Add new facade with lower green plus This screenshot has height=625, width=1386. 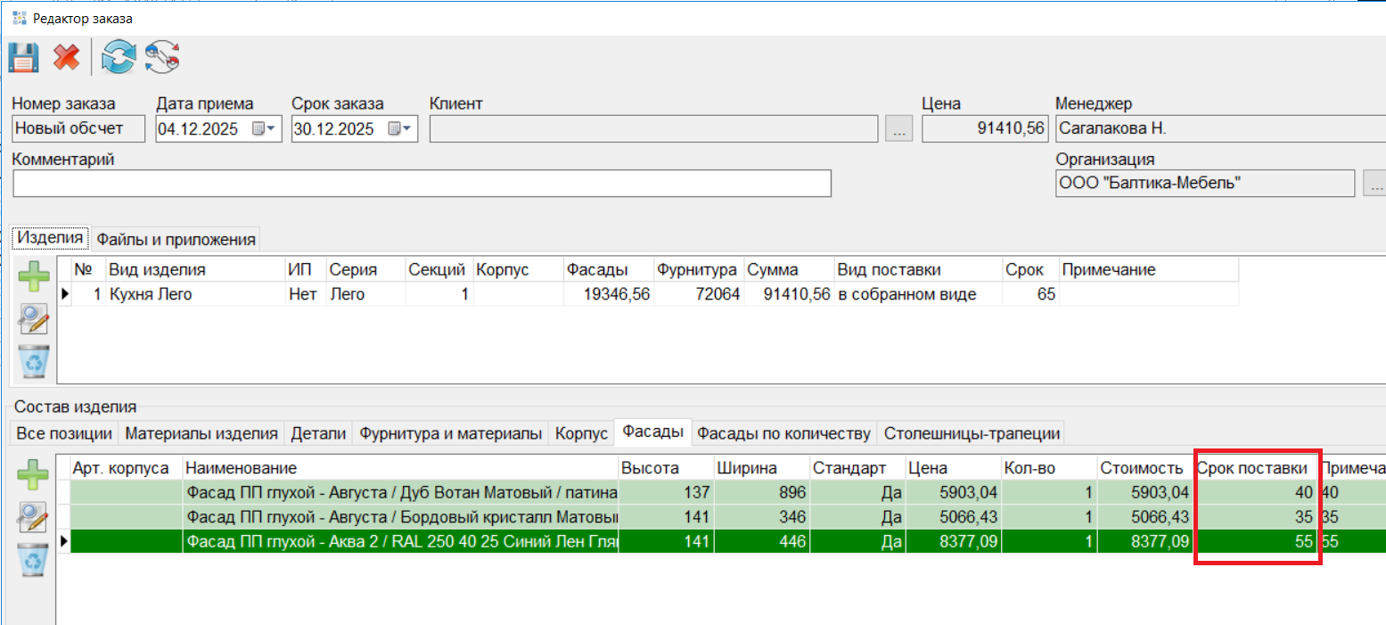pos(35,474)
